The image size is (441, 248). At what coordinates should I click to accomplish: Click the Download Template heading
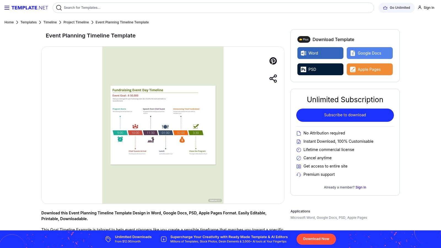coord(333,39)
